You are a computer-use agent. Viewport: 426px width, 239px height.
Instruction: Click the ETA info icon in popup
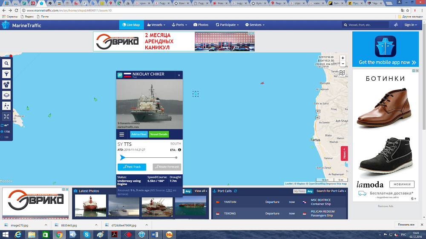pos(179,150)
